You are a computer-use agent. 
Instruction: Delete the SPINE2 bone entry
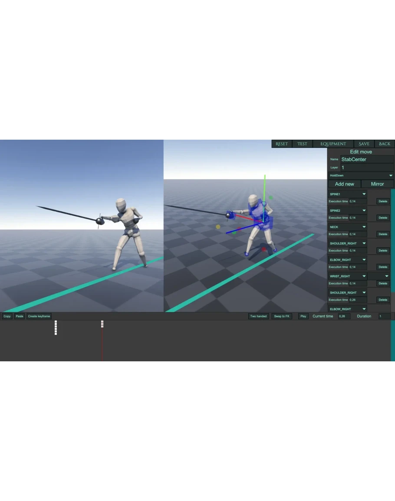(x=382, y=218)
